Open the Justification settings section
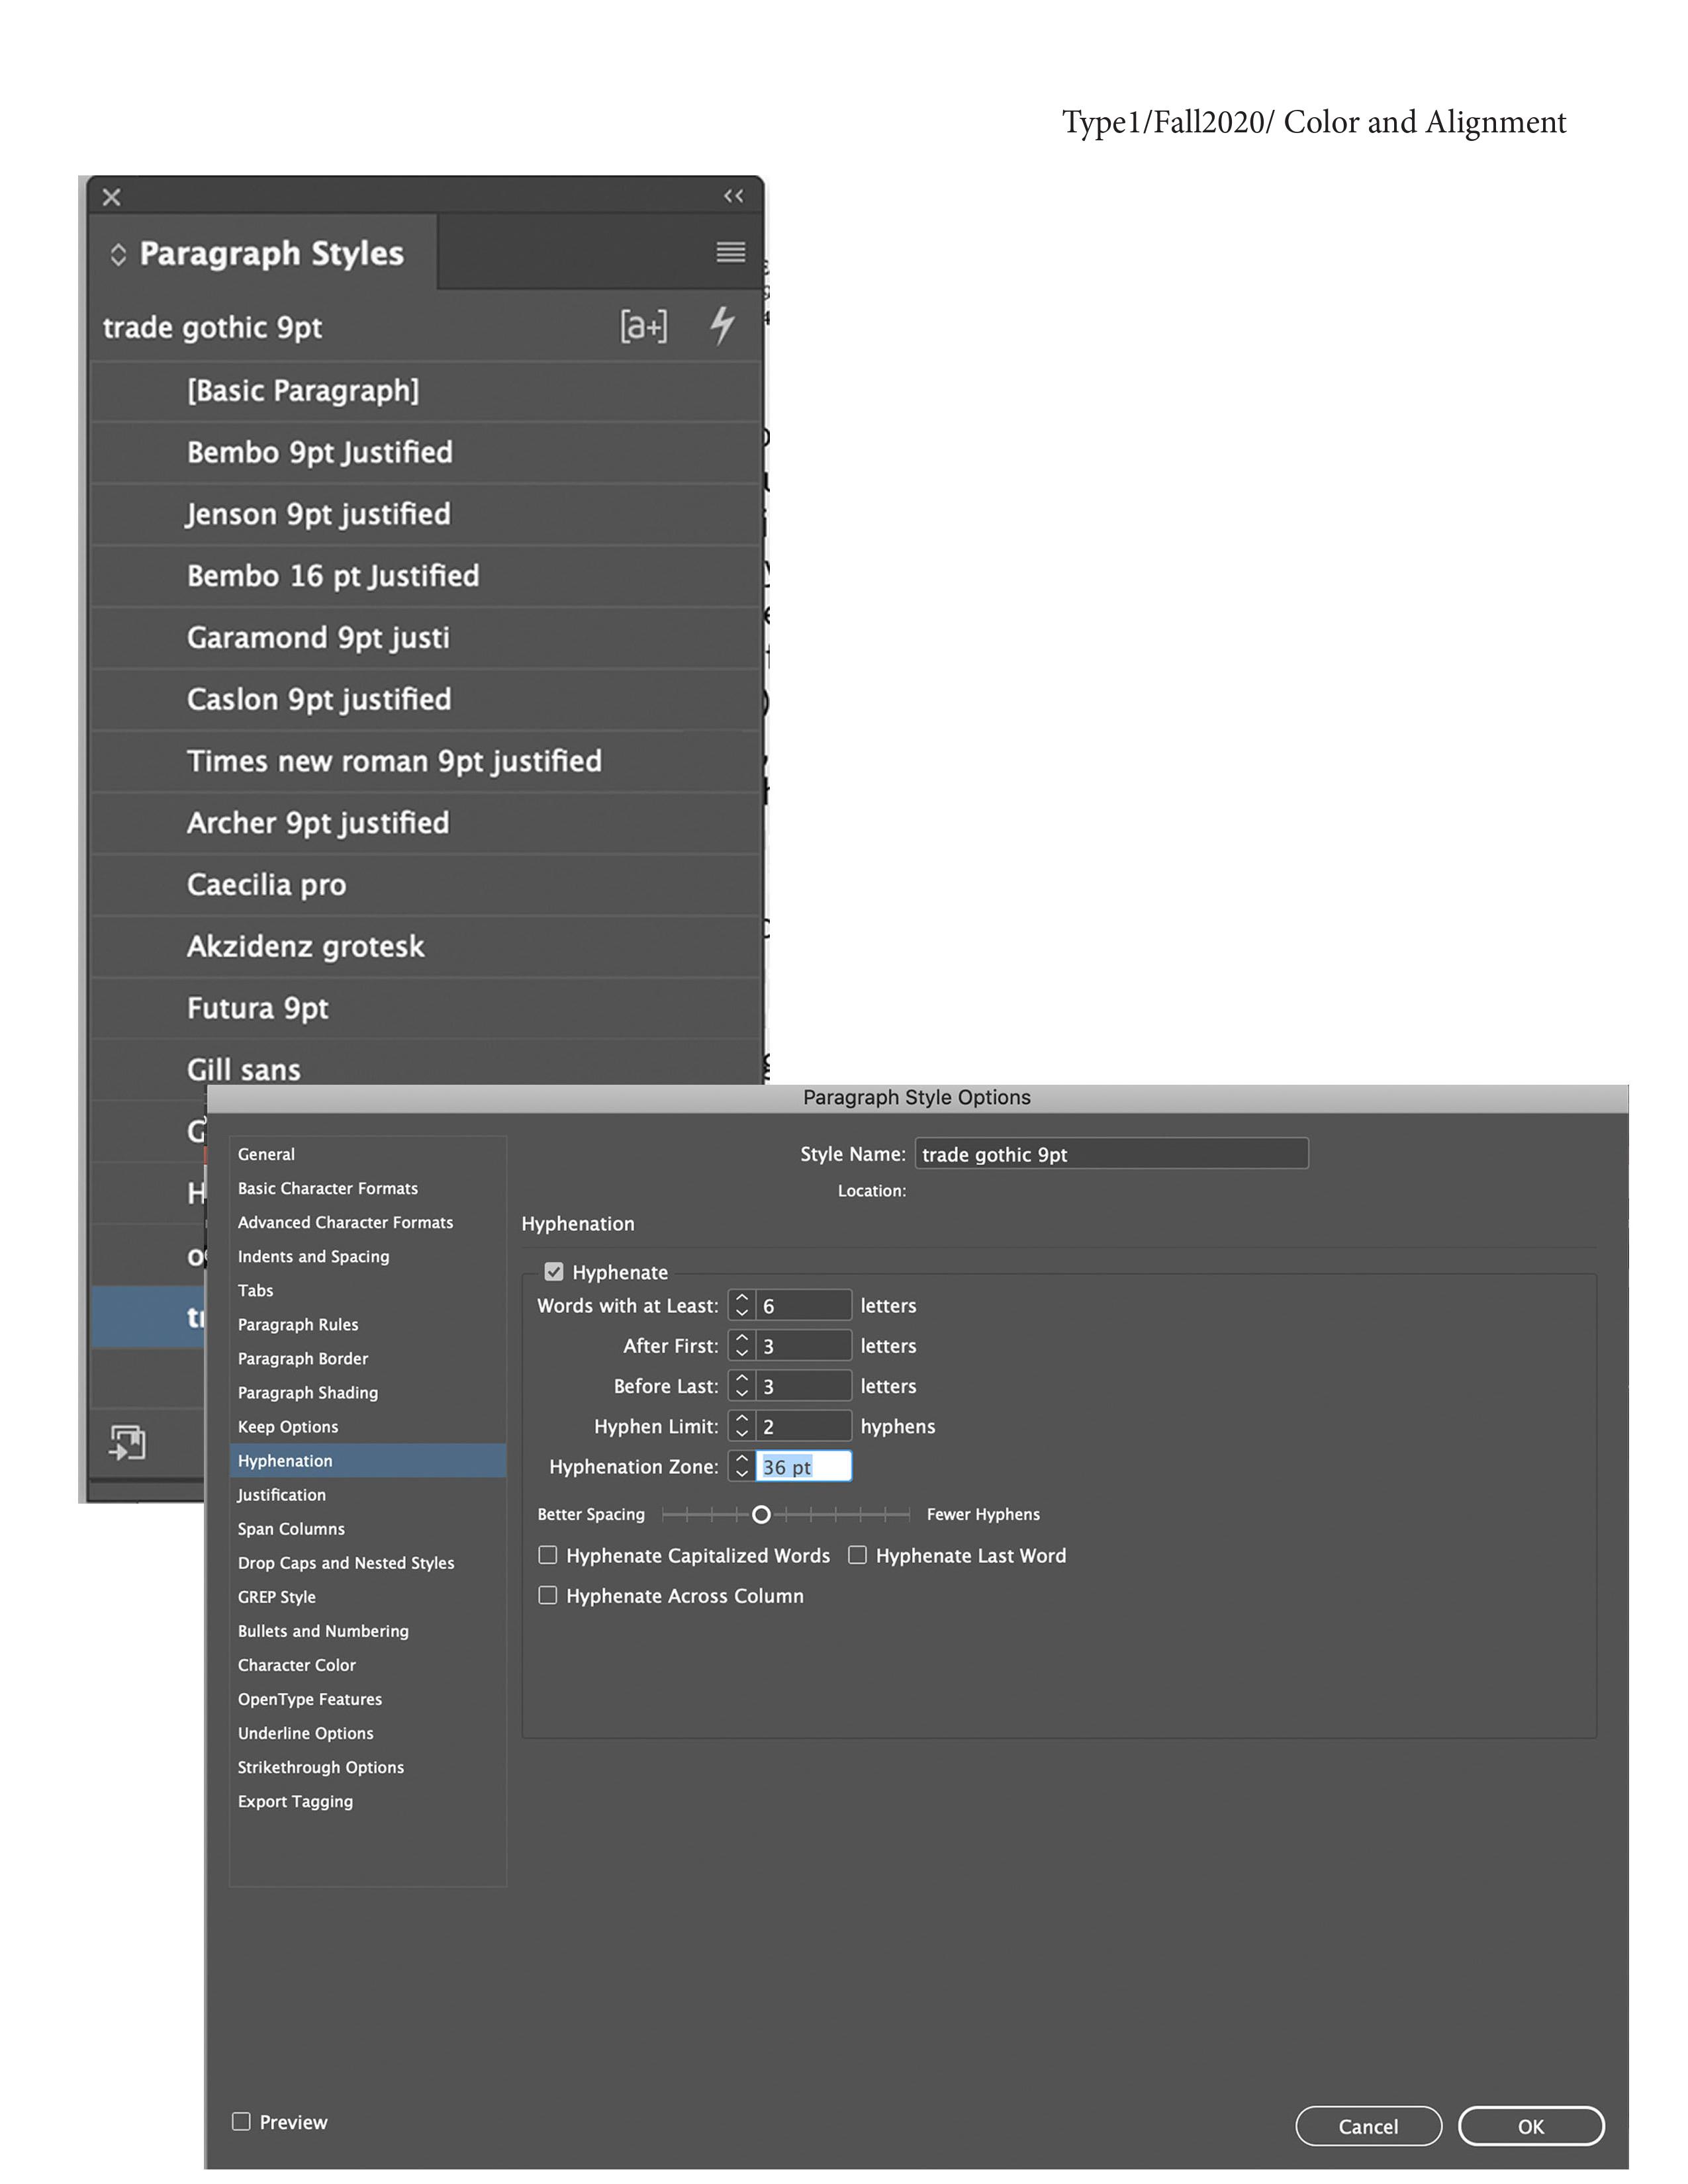This screenshot has width=1688, height=2184. 281,1495
